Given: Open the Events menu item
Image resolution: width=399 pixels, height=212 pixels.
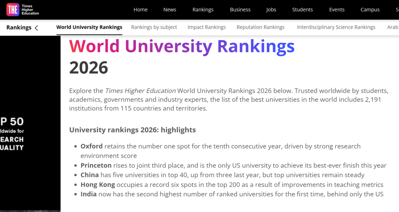Looking at the screenshot, I should [337, 10].
